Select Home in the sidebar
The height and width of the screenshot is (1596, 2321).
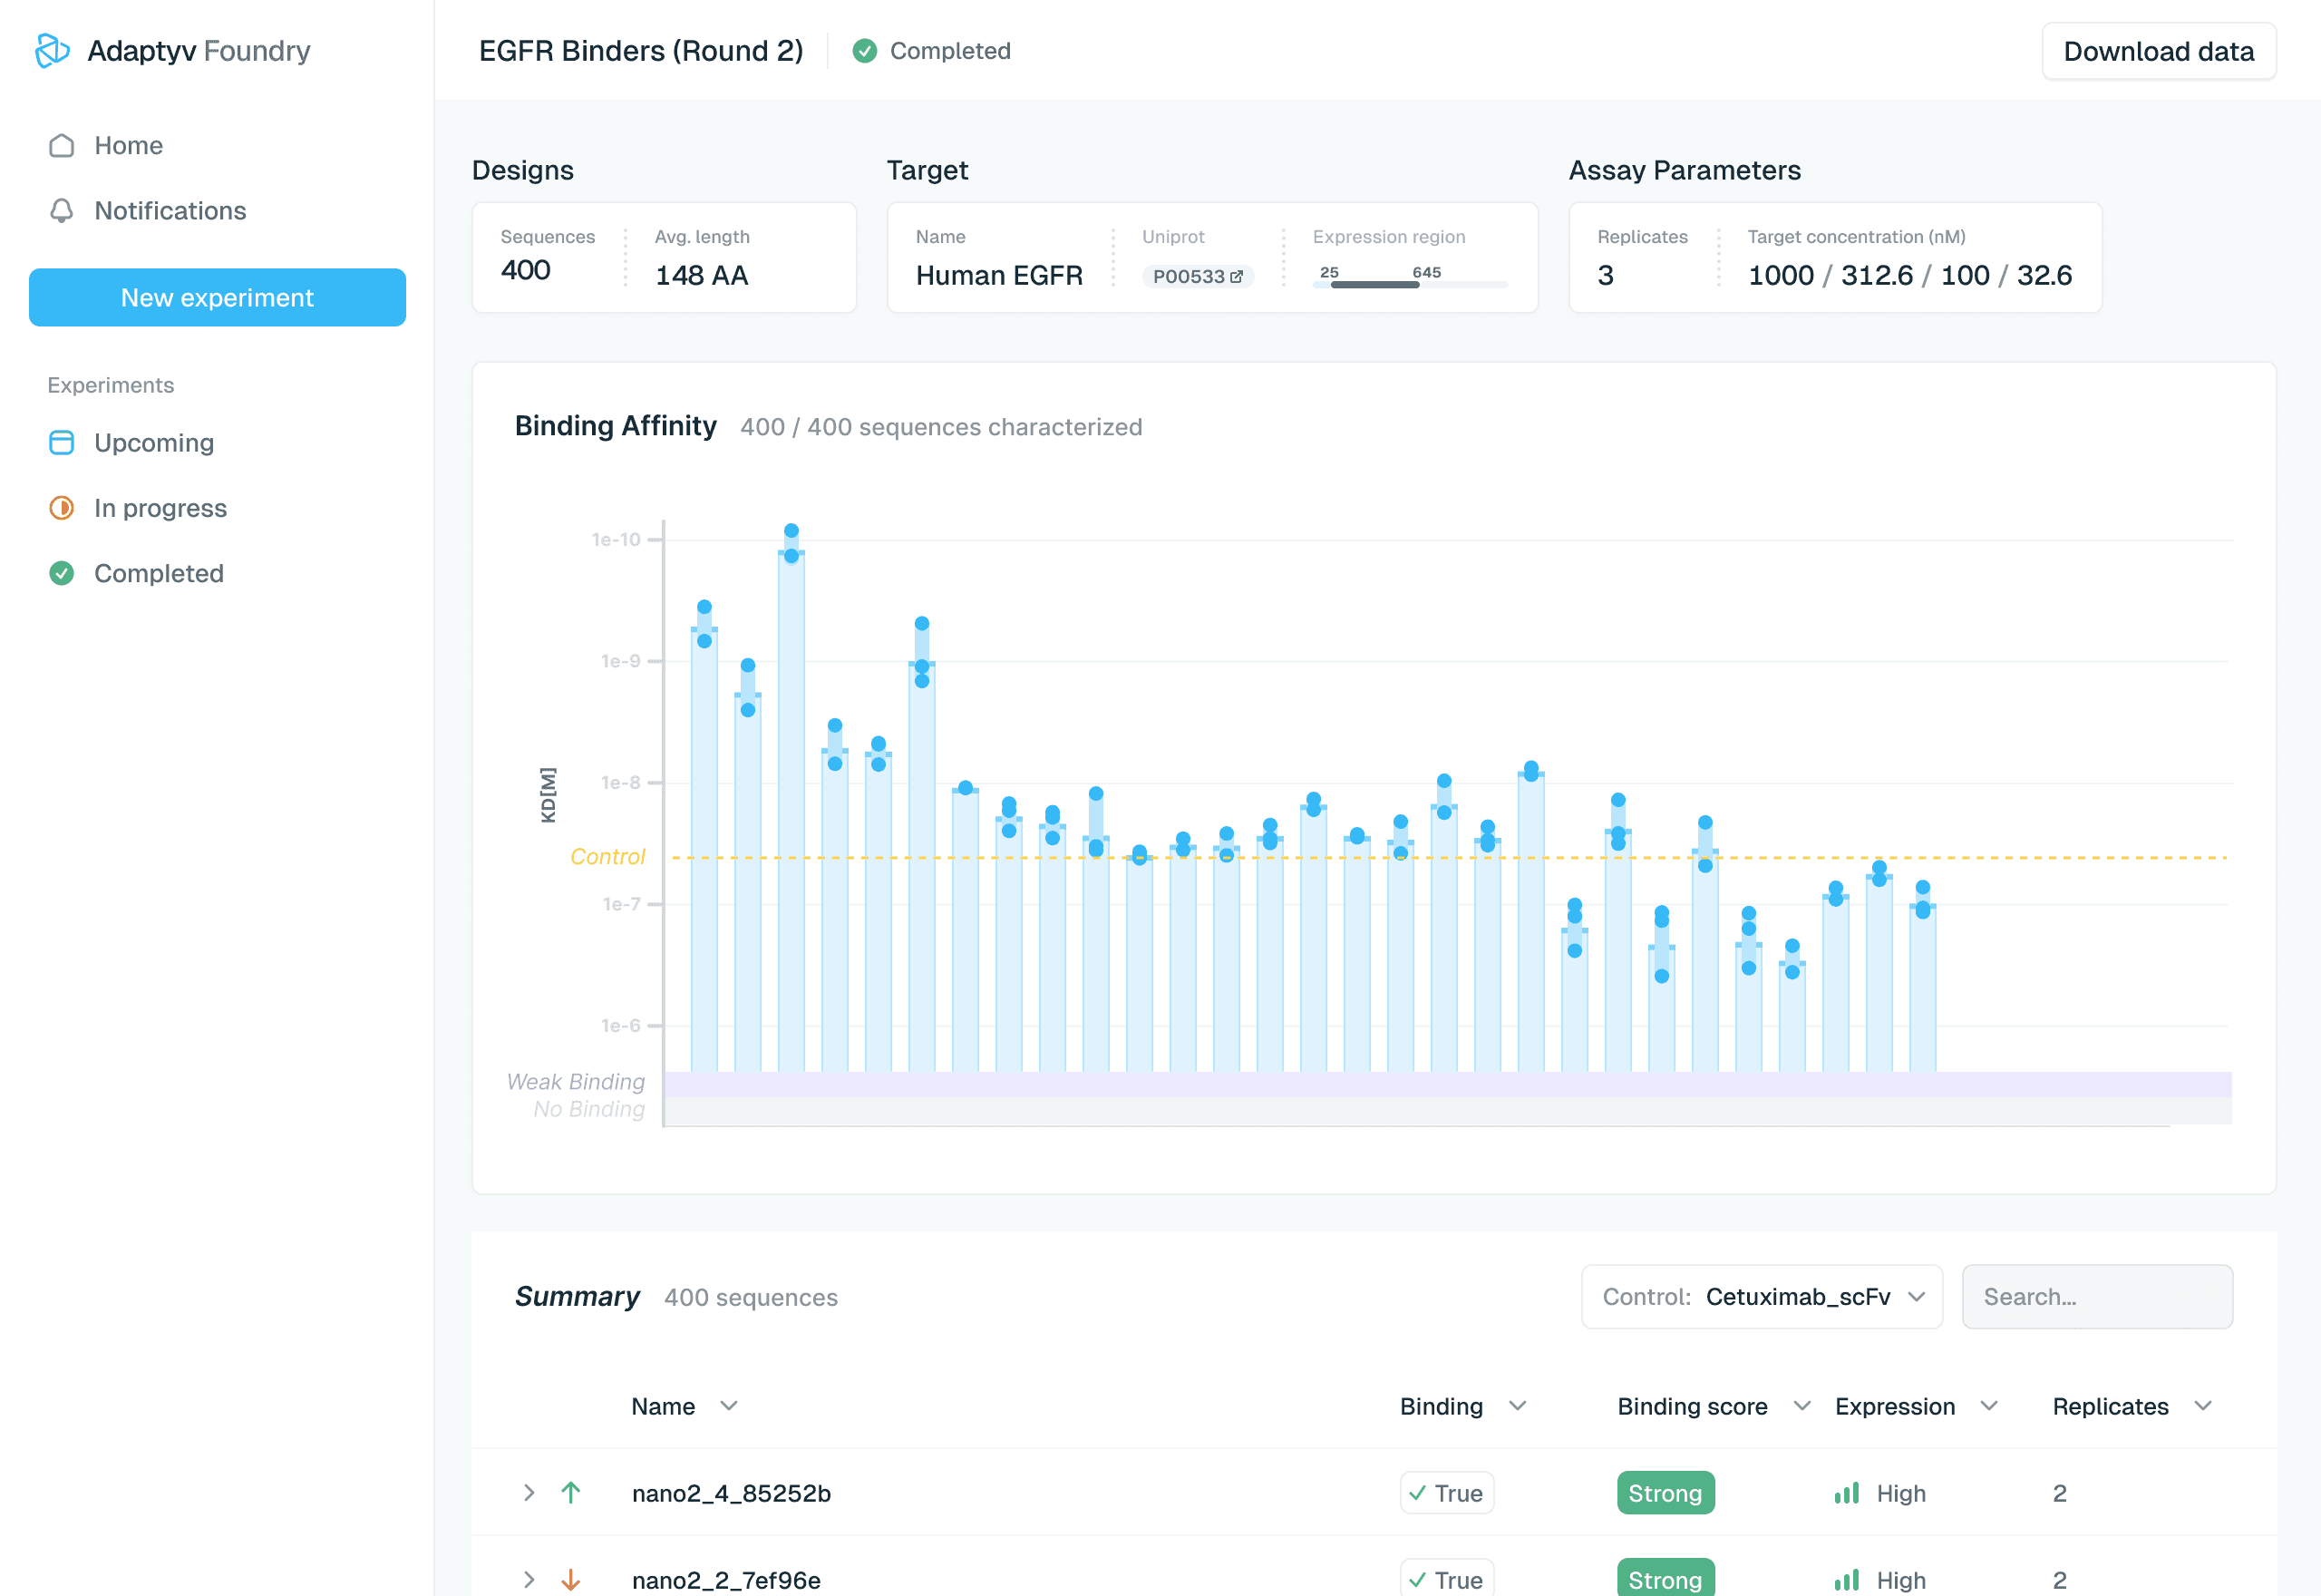tap(128, 145)
